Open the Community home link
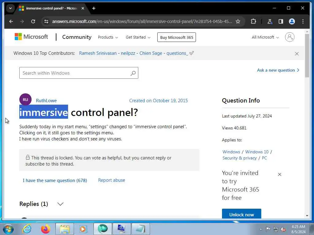This screenshot has height=235, width=314. click(x=77, y=37)
